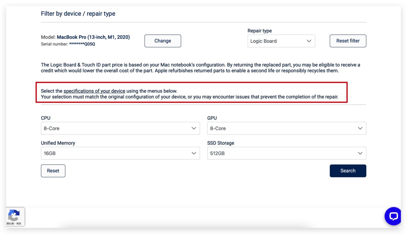
Task: Open the Unified Memory 16GB dropdown
Action: 120,153
